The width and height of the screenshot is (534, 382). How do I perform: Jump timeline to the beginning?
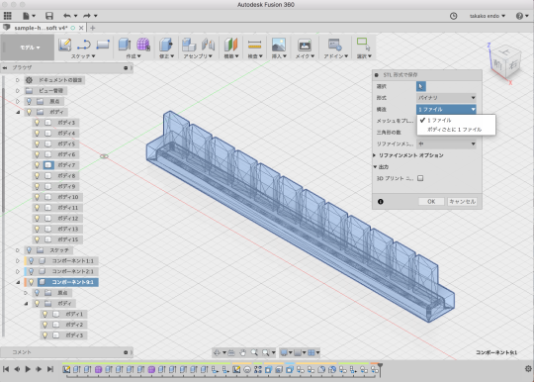[x=6, y=369]
